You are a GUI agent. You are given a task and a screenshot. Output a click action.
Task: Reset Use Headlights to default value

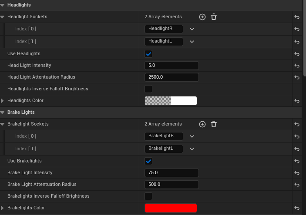tap(296, 54)
